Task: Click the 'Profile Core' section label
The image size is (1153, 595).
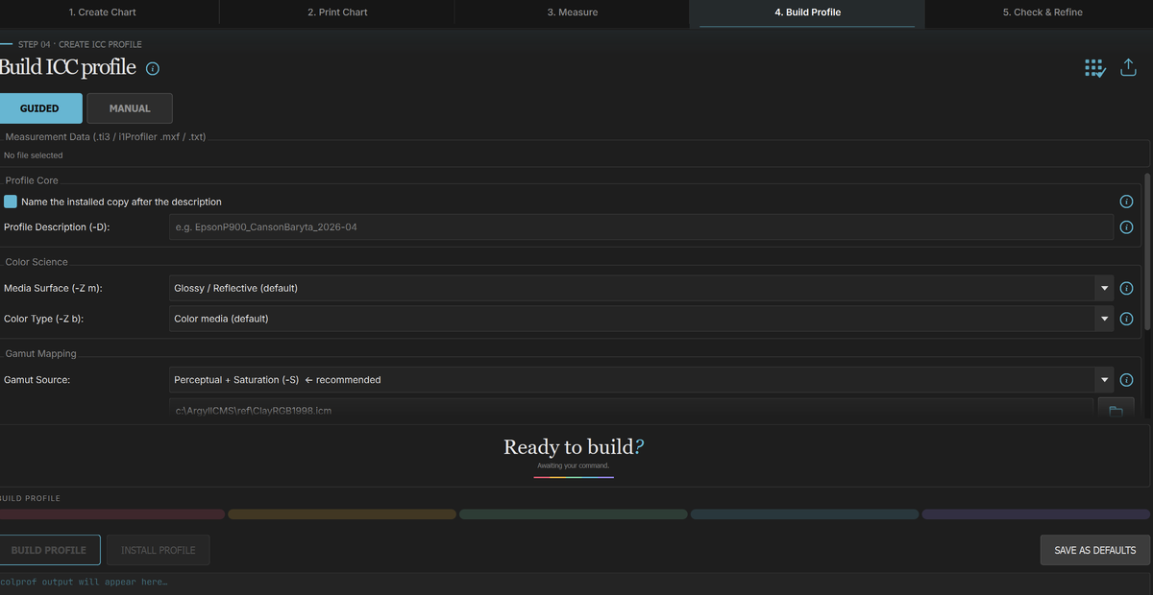Action: click(32, 180)
